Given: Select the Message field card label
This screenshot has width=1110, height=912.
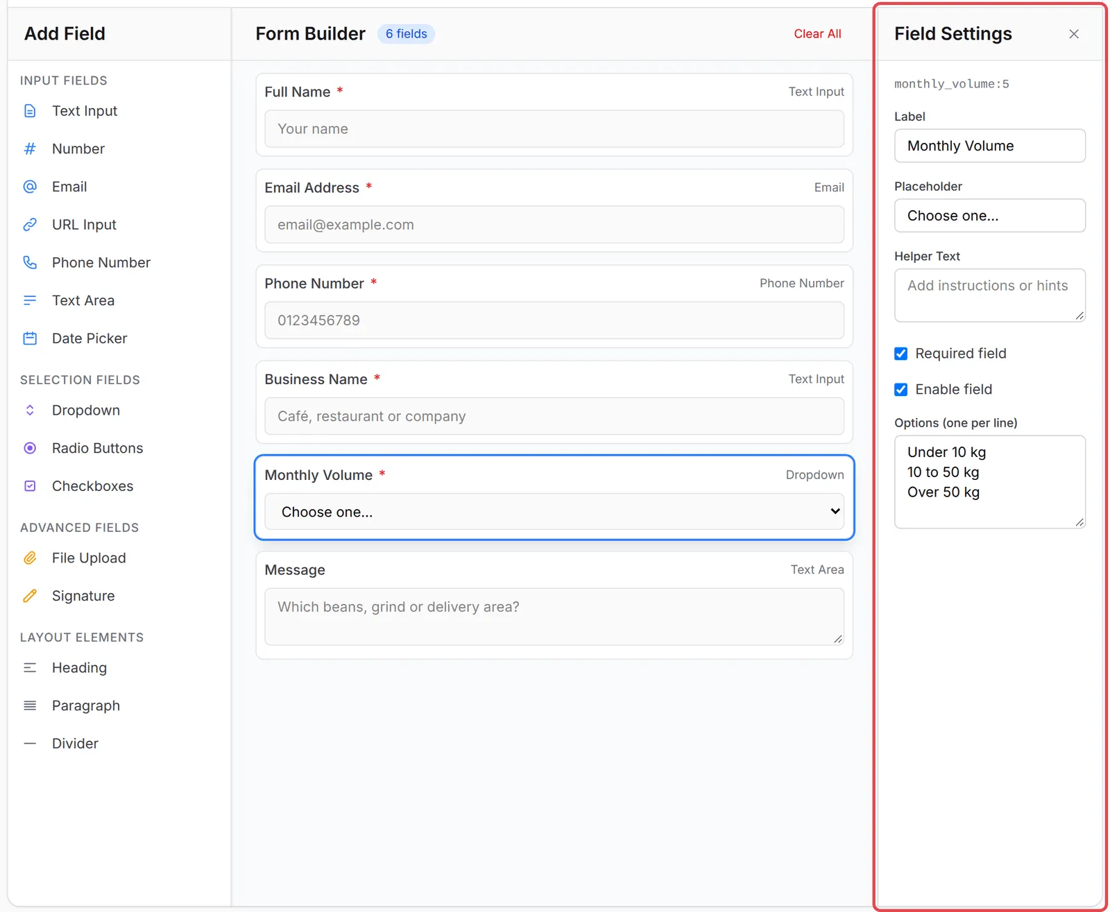Looking at the screenshot, I should [295, 570].
